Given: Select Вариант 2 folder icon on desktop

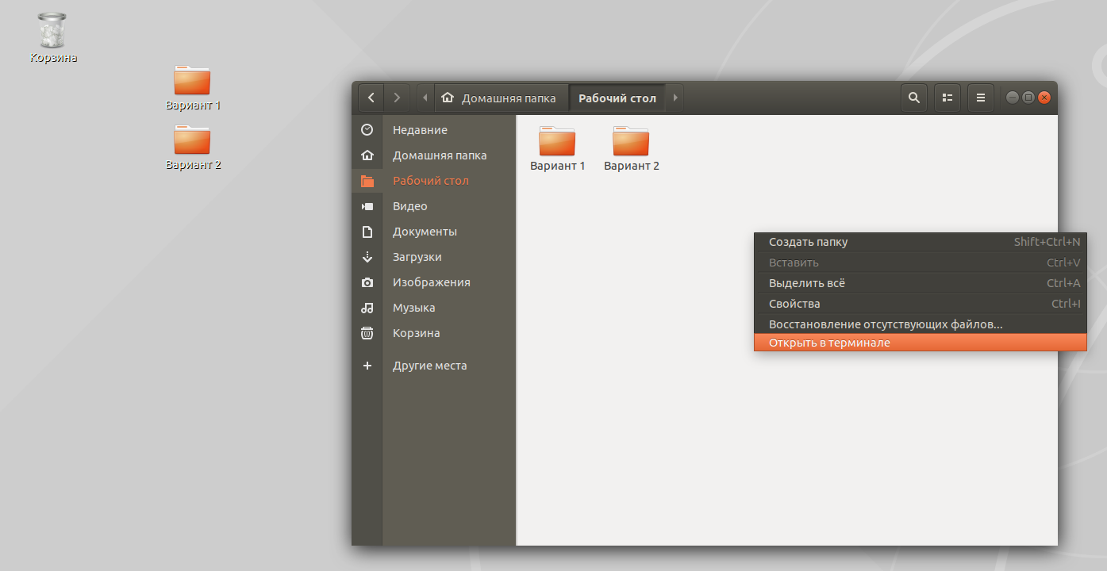Looking at the screenshot, I should (192, 140).
